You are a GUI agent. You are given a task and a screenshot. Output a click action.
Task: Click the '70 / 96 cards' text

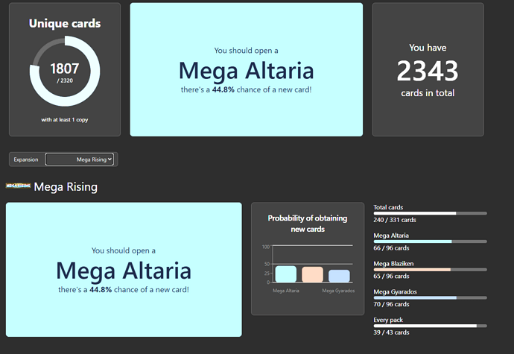click(391, 305)
